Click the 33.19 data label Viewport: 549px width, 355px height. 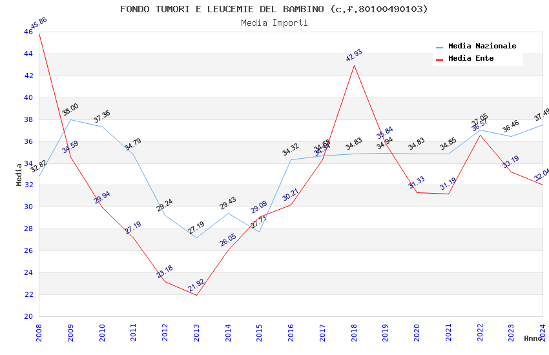(511, 161)
